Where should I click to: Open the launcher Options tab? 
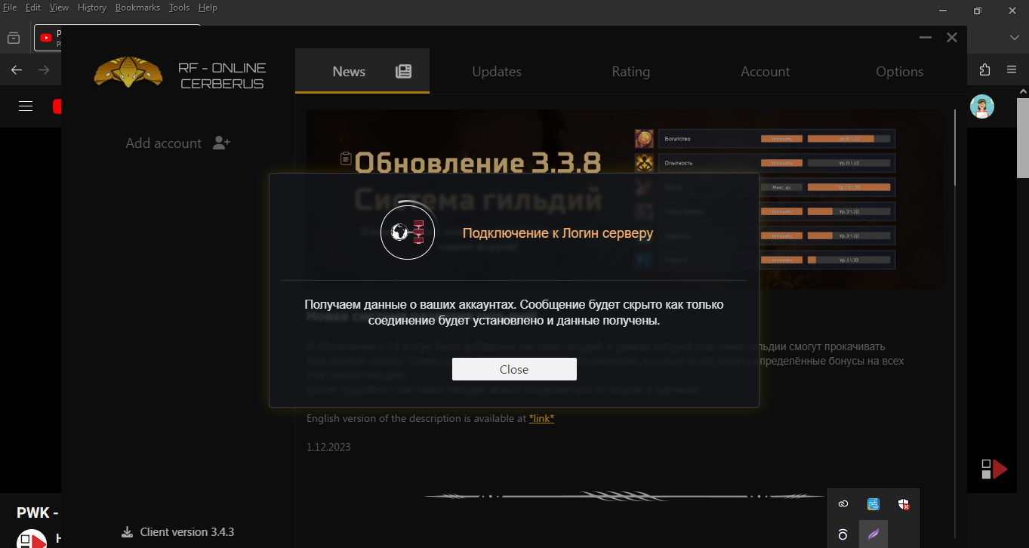[x=899, y=71]
